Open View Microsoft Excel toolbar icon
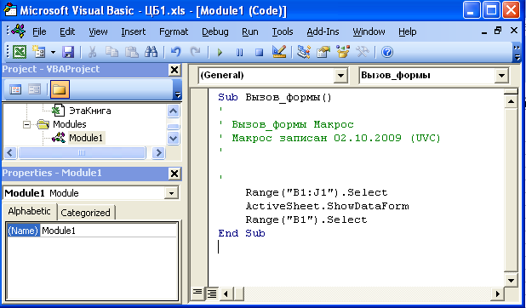 [20, 52]
